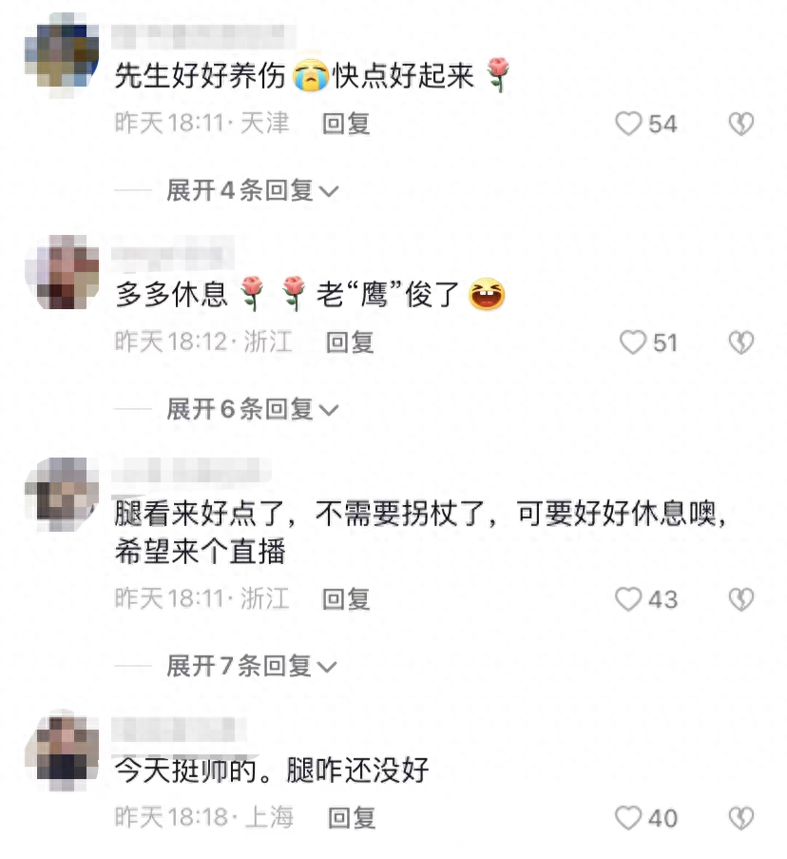Like the comment with 40 likes
Screen dimensions: 787x859
(628, 818)
